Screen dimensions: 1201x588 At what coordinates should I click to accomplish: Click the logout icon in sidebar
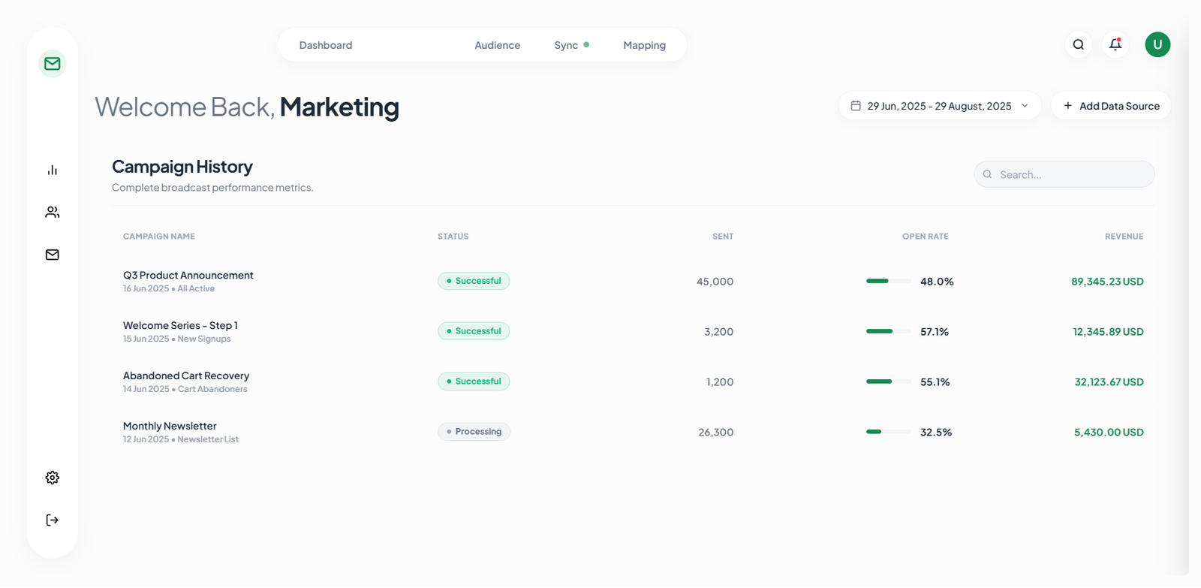pos(53,520)
